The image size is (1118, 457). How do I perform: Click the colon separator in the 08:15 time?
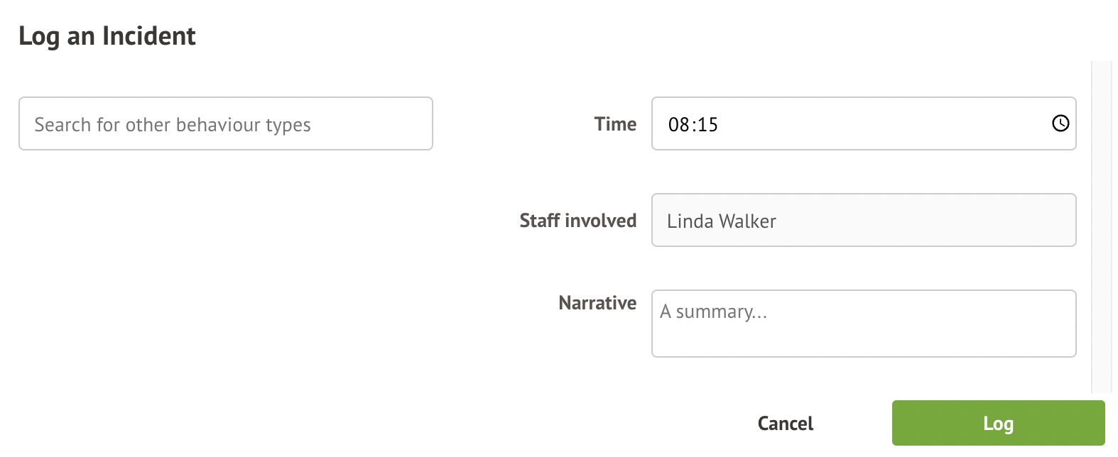point(693,125)
